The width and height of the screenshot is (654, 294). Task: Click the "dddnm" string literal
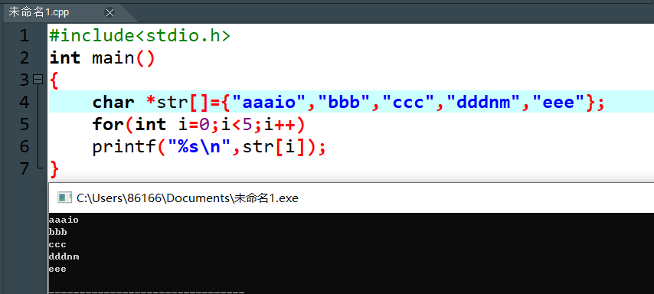[483, 102]
